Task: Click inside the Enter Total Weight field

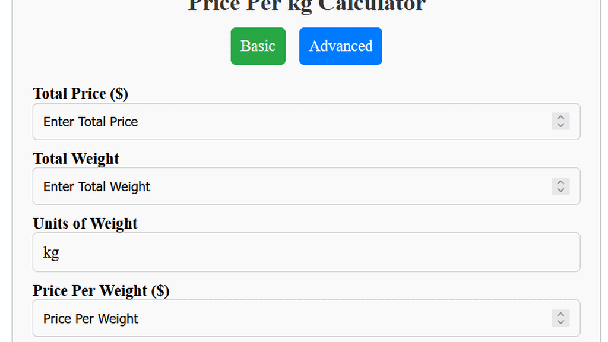Action: 237,186
